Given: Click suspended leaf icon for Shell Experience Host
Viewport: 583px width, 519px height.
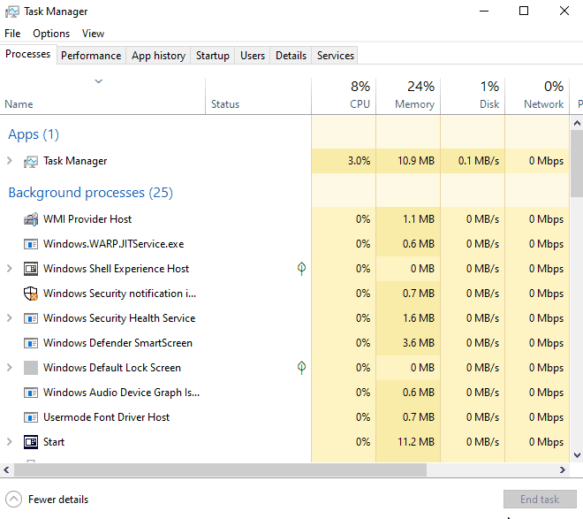Looking at the screenshot, I should 301,269.
